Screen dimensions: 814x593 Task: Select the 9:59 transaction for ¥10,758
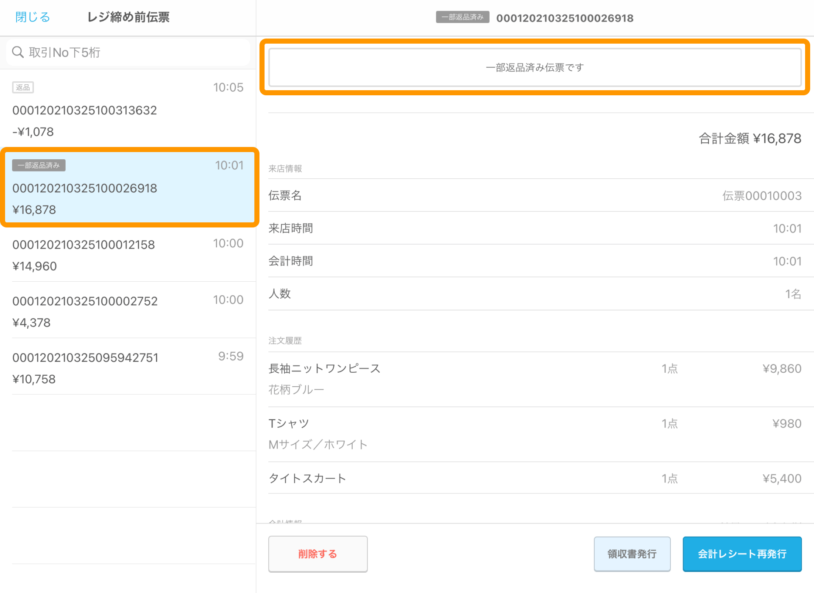tap(127, 367)
